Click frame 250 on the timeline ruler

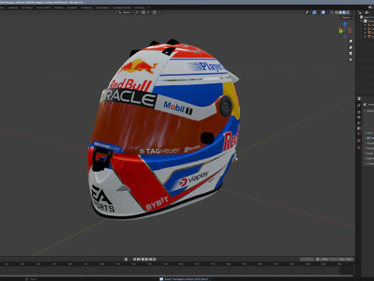[x=339, y=264]
